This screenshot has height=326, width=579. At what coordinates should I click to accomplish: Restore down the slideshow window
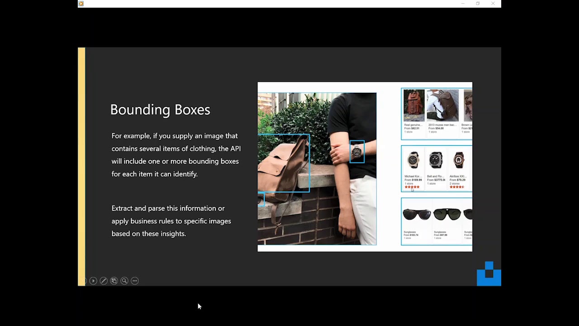(x=478, y=4)
